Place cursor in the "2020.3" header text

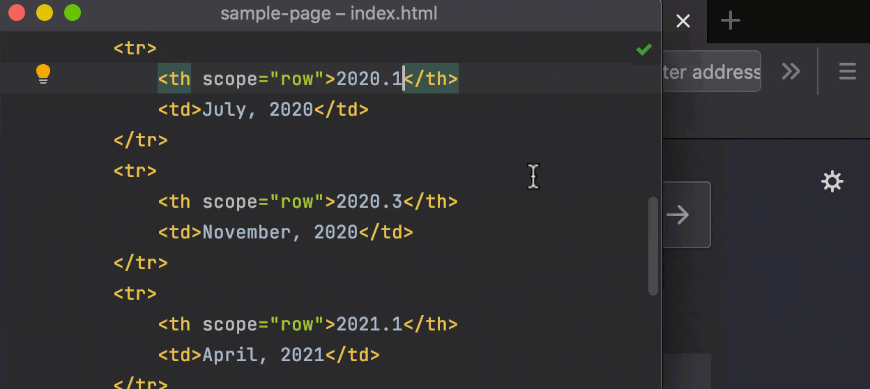(369, 202)
